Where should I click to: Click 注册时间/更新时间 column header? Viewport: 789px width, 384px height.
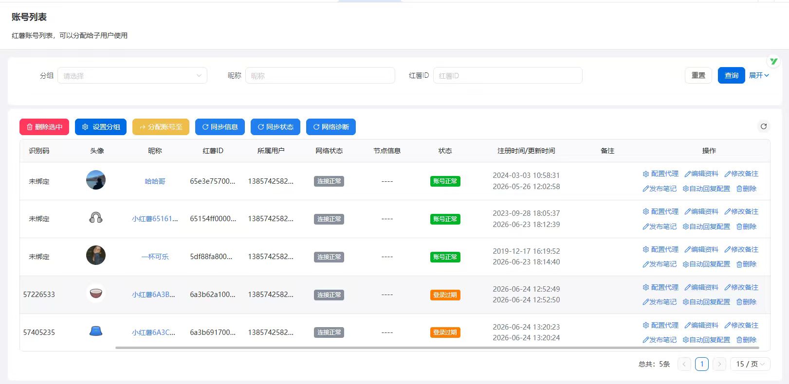[x=526, y=151]
